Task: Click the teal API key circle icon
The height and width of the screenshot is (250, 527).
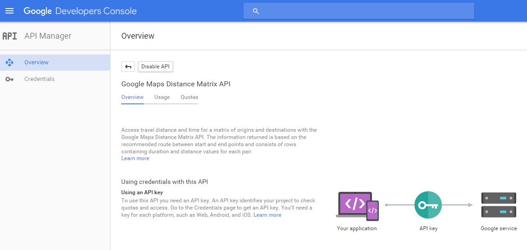Action: click(x=428, y=205)
